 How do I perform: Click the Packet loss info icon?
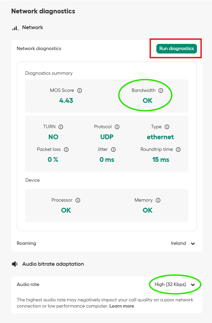66,149
